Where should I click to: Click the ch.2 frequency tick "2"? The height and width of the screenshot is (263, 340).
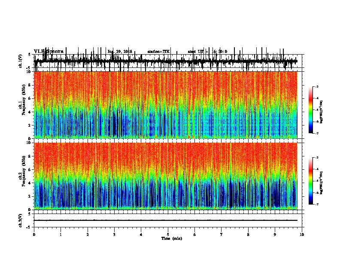30,196
